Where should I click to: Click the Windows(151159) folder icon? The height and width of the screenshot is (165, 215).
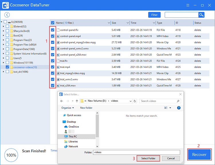11,63
